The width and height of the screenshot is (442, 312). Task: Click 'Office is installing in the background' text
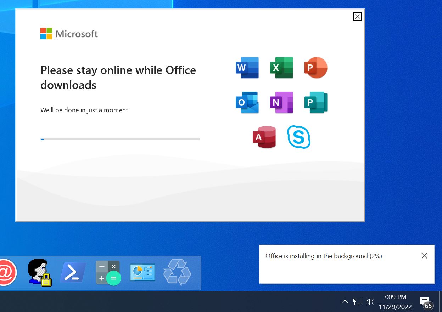click(324, 256)
